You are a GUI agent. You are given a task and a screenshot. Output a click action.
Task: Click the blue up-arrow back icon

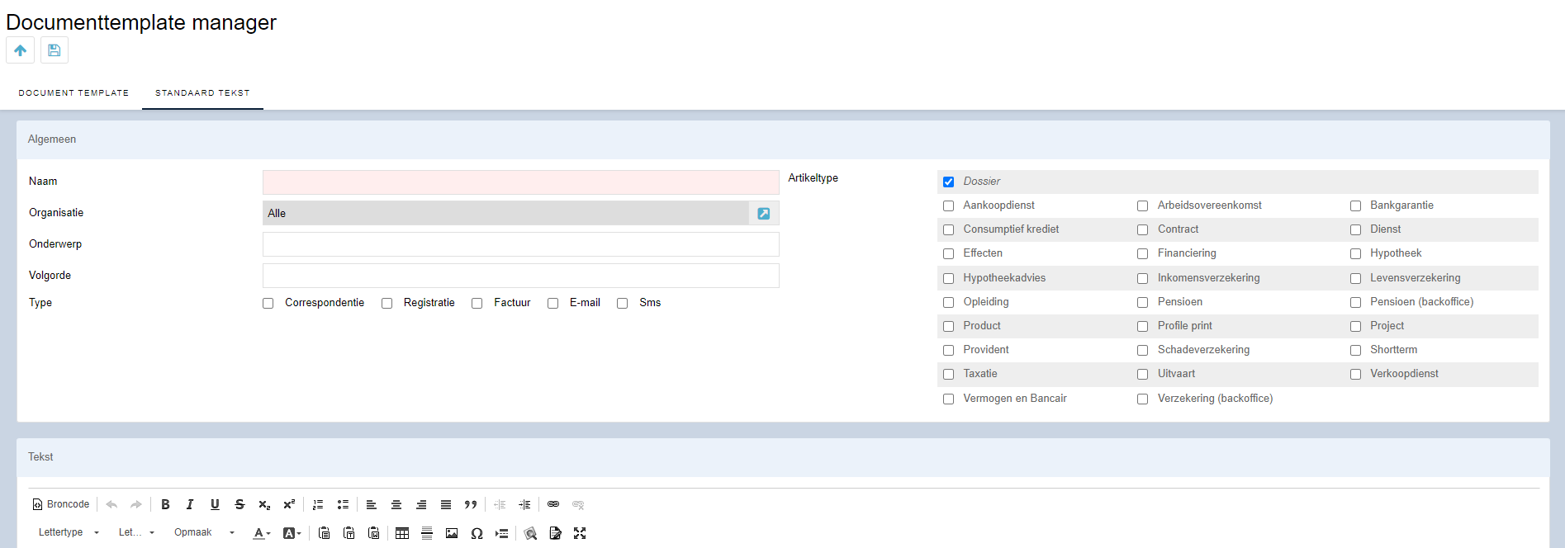pyautogui.click(x=21, y=50)
